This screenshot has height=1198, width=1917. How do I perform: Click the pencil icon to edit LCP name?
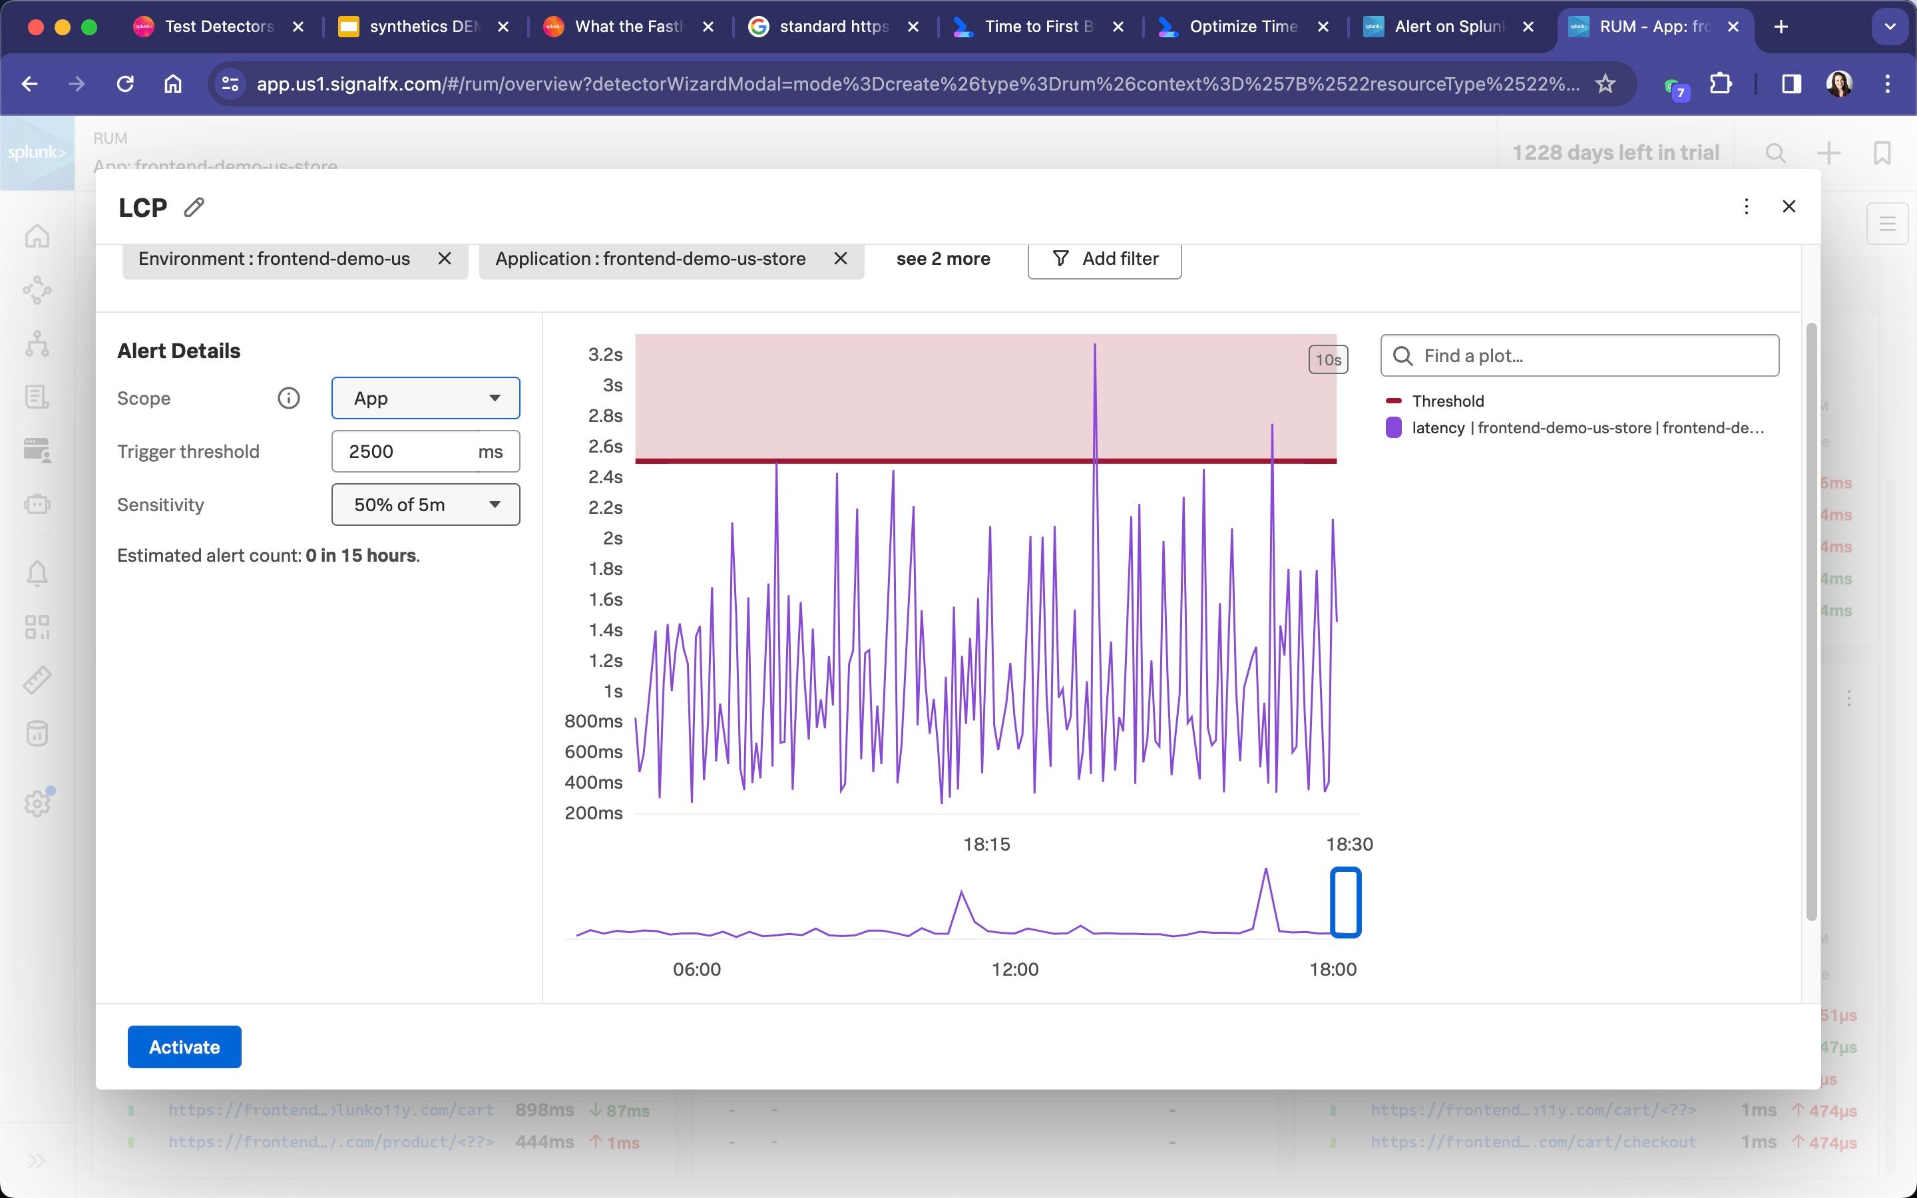click(194, 207)
